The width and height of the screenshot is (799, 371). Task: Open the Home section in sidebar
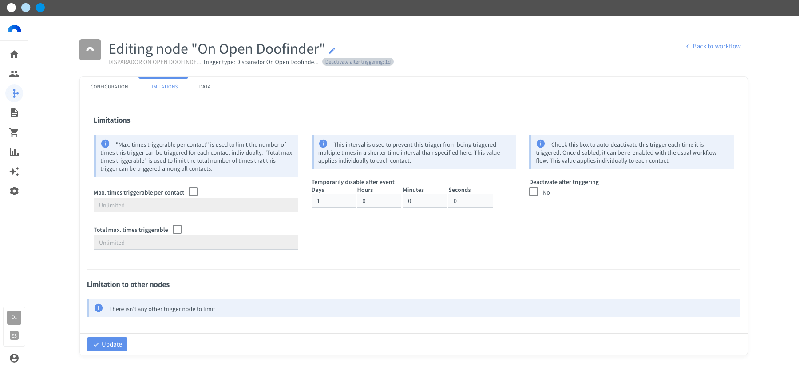point(14,54)
